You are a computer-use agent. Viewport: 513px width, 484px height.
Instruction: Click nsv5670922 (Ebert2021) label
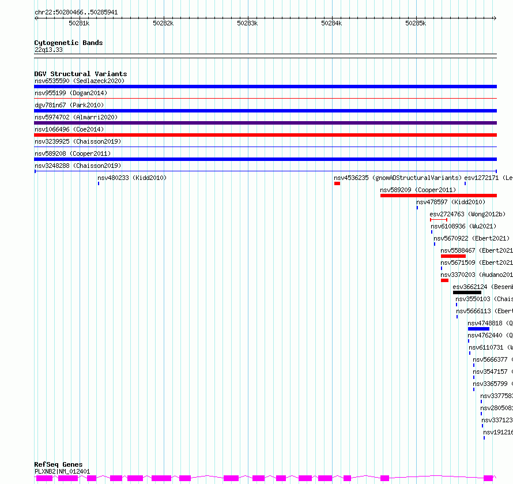(471, 238)
